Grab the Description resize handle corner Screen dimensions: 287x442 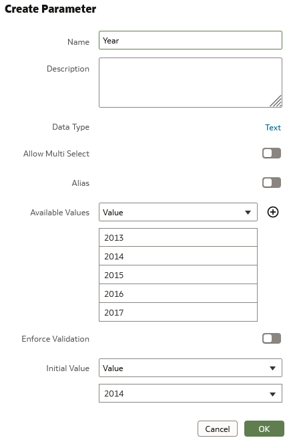click(x=276, y=101)
